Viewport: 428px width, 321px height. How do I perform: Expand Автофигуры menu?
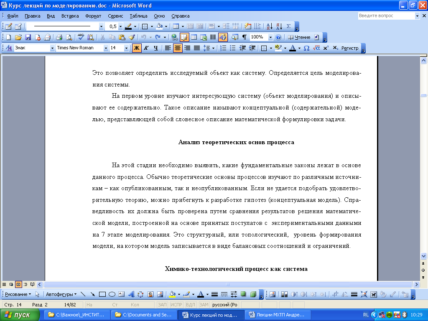pos(61,294)
